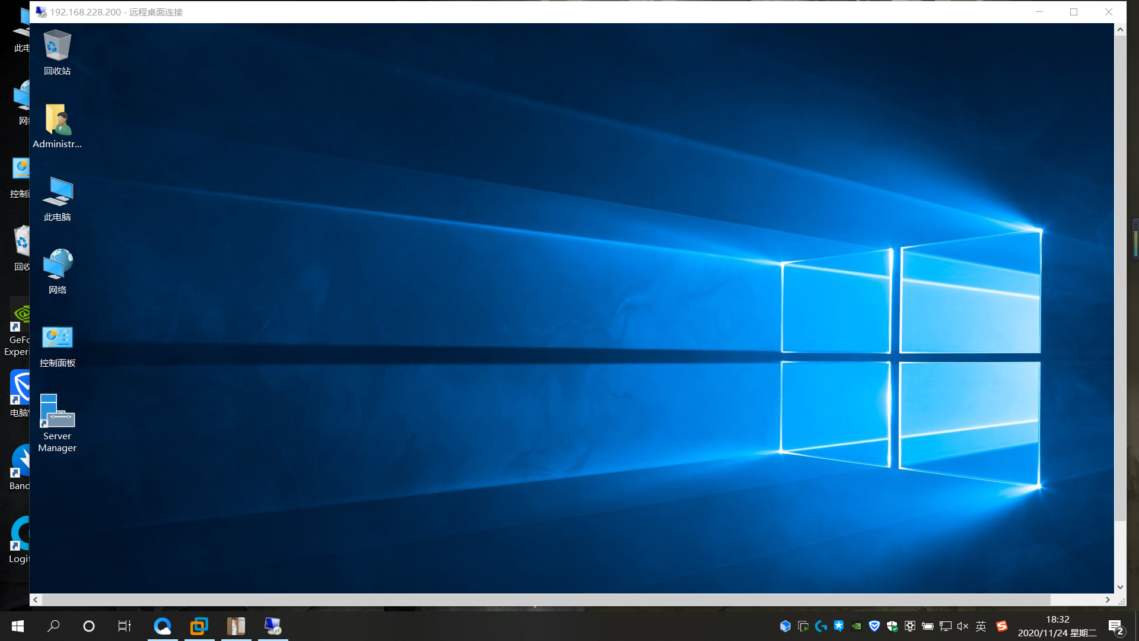This screenshot has width=1139, height=641.
Task: Select the Administrator folder icon on remote desktop
Action: pyautogui.click(x=57, y=126)
